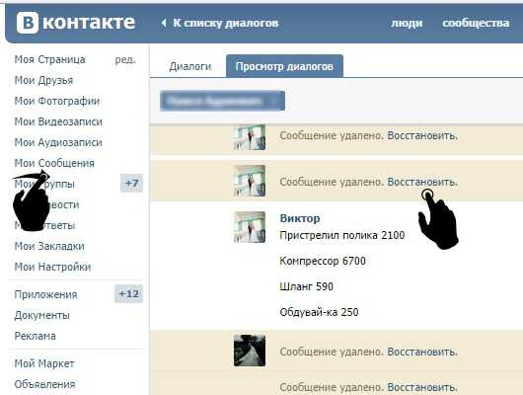523x395 pixels.
Task: Open Мои Друзья
Action: pos(43,80)
